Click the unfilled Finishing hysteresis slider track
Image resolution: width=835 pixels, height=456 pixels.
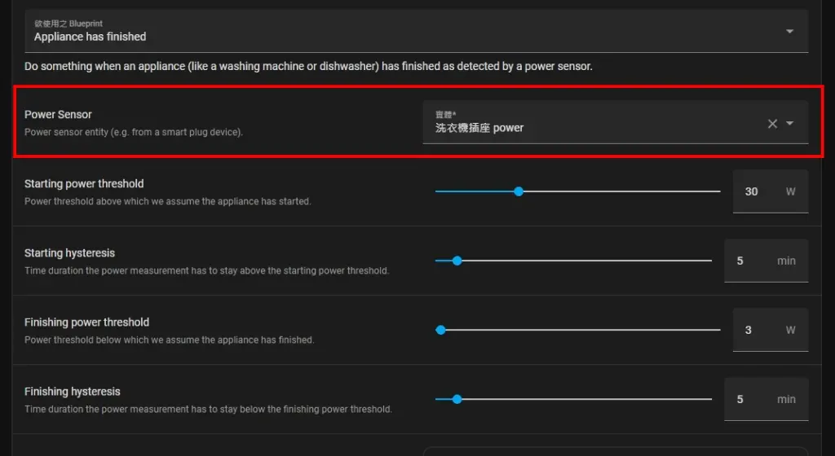(x=587, y=399)
